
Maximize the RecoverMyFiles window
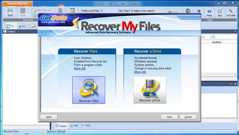[x=224, y=3]
